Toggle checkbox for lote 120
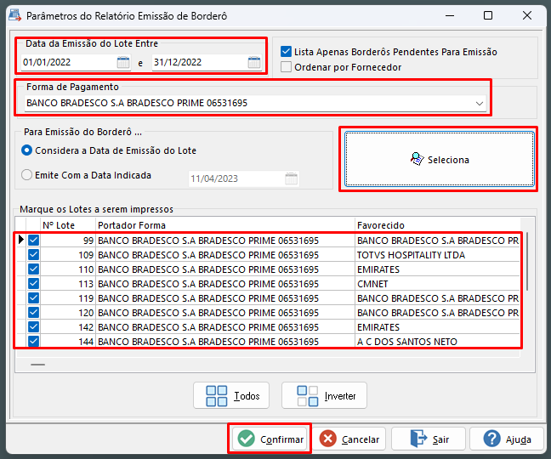The image size is (551, 459). [34, 312]
